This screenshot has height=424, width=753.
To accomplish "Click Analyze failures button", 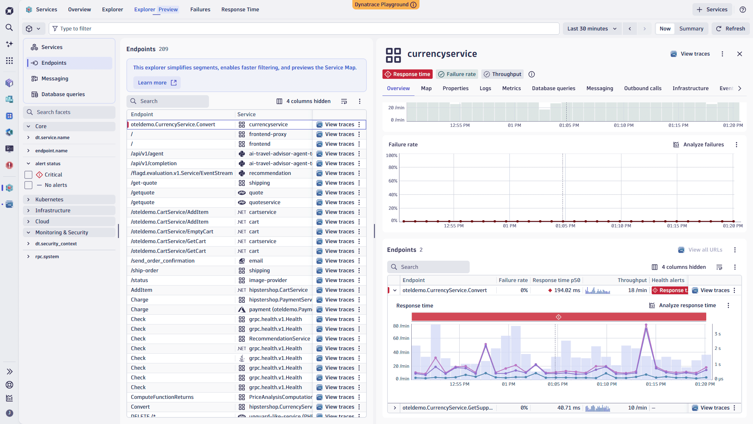I will [699, 144].
